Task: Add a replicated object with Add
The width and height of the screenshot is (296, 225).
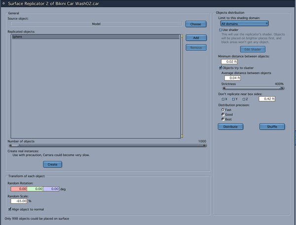Action: (196, 38)
